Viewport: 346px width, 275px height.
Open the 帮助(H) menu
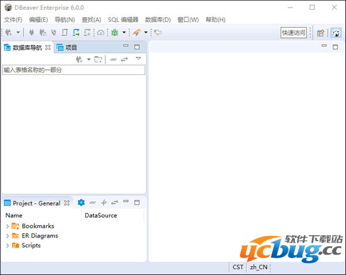(216, 20)
